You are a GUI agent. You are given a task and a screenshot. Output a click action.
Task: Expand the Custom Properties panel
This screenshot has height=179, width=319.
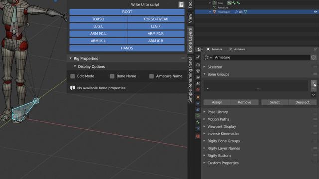pos(204,163)
